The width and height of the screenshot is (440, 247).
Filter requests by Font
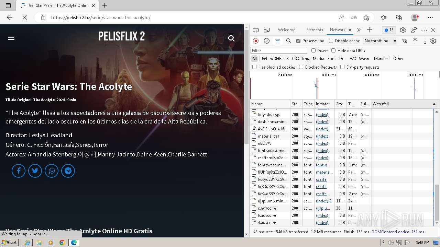(332, 59)
